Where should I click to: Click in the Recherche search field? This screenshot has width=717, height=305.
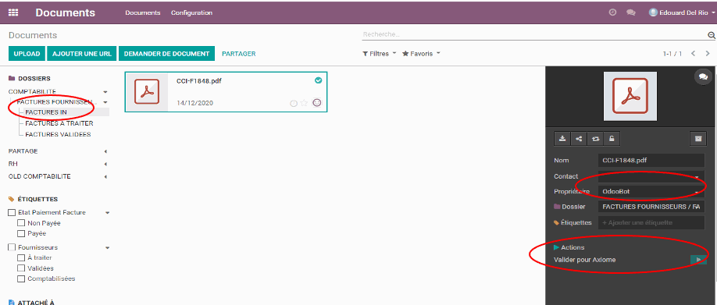(x=533, y=34)
